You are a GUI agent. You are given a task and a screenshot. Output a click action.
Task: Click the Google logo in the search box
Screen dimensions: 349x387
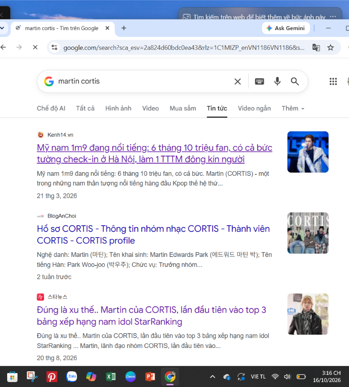click(49, 81)
